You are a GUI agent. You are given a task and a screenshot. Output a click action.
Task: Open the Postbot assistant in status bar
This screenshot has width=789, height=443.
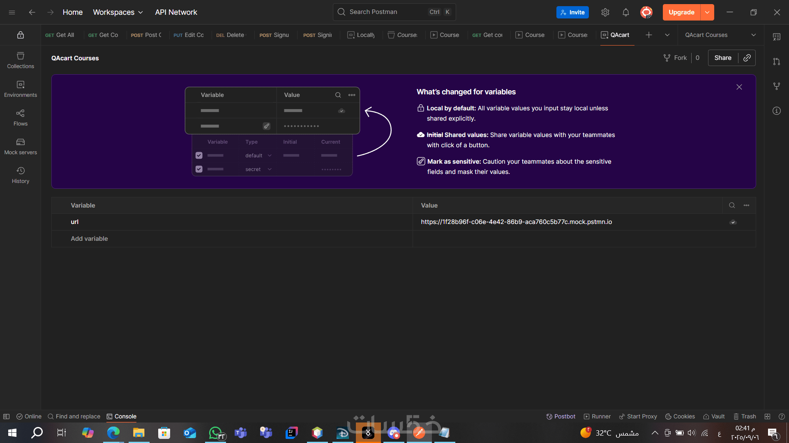(561, 416)
